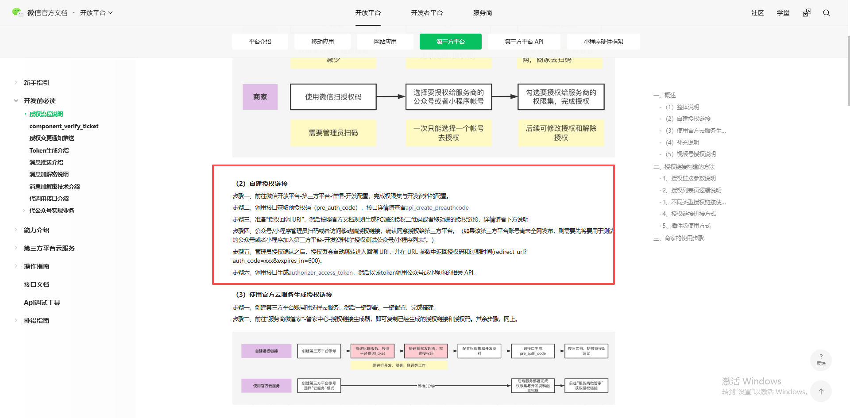
Task: Switch to the 服务商 top tab
Action: [483, 13]
